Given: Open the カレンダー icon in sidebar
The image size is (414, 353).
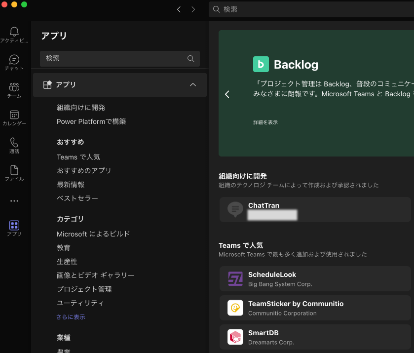Looking at the screenshot, I should 14,115.
